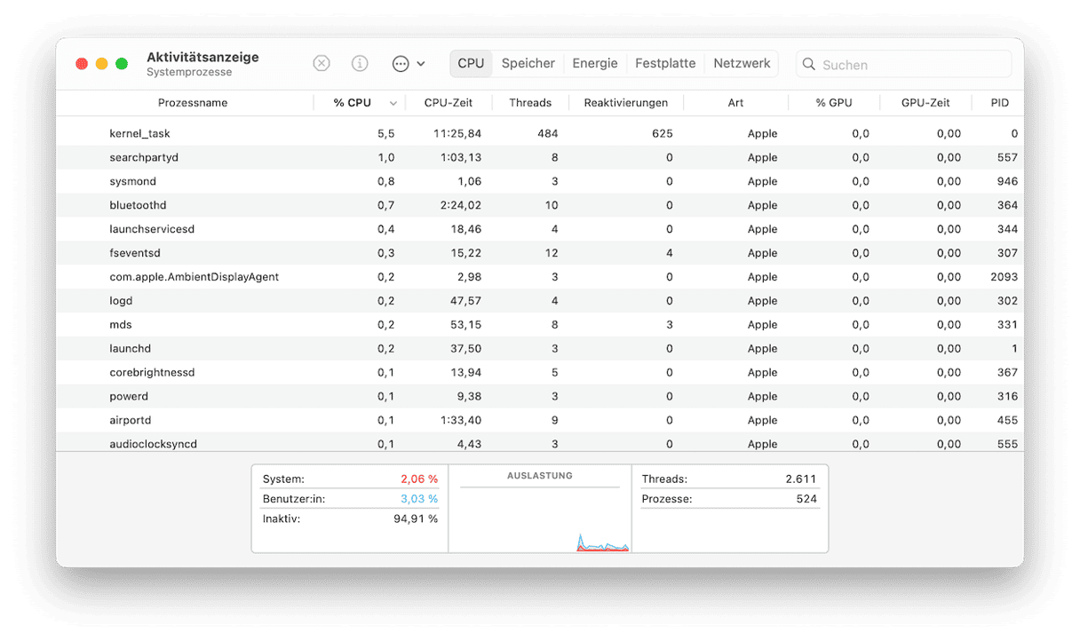Select the corebrightnessd process
The image size is (1080, 641).
click(540, 373)
